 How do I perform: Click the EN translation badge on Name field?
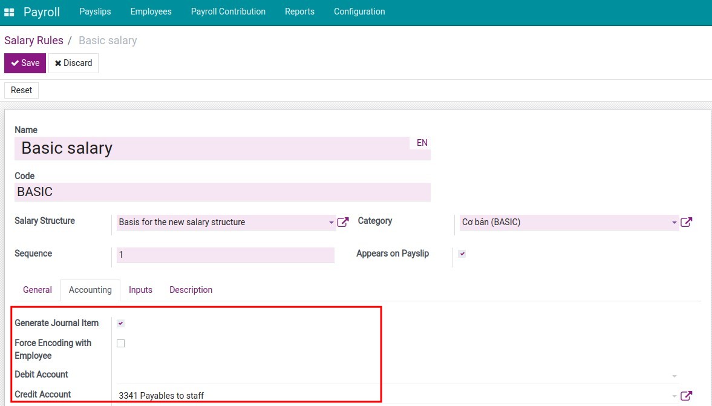click(x=422, y=143)
